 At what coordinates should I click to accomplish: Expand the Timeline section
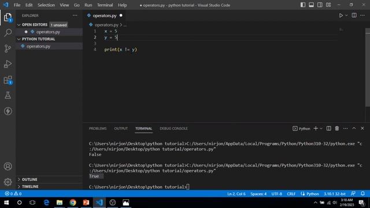click(30, 187)
